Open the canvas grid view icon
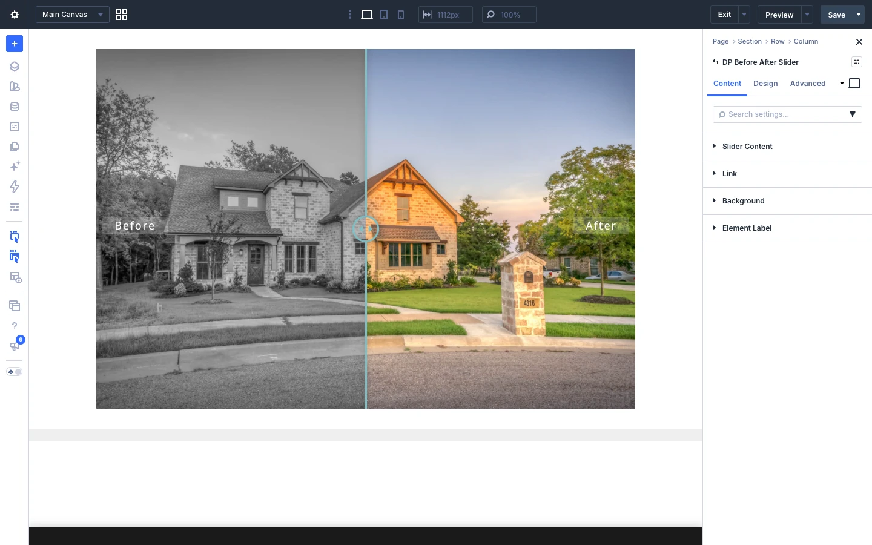 point(122,15)
